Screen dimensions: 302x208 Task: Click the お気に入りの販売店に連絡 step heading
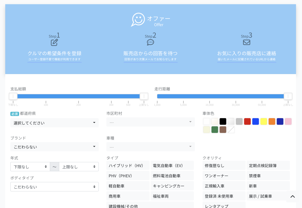[x=247, y=53]
